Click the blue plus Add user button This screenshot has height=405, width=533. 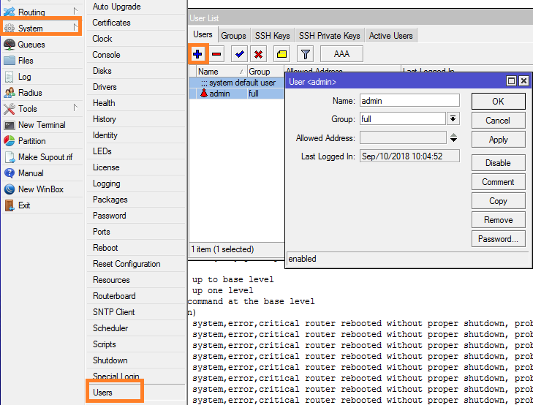tap(197, 54)
